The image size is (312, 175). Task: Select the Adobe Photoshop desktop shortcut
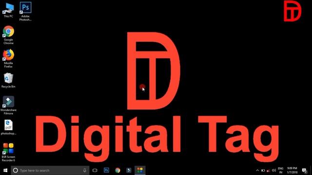pyautogui.click(x=25, y=11)
